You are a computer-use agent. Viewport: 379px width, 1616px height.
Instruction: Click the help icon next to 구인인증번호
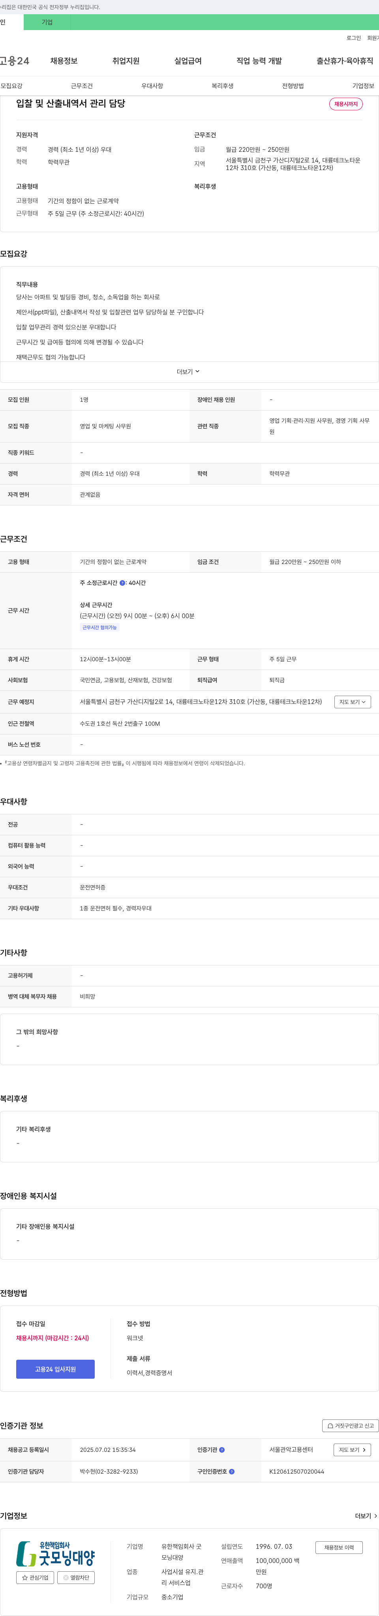point(232,1471)
